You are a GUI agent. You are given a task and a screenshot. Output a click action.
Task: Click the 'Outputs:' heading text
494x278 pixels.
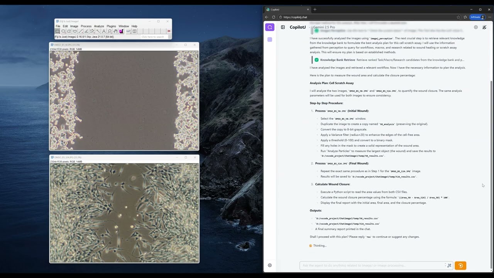pos(316,210)
